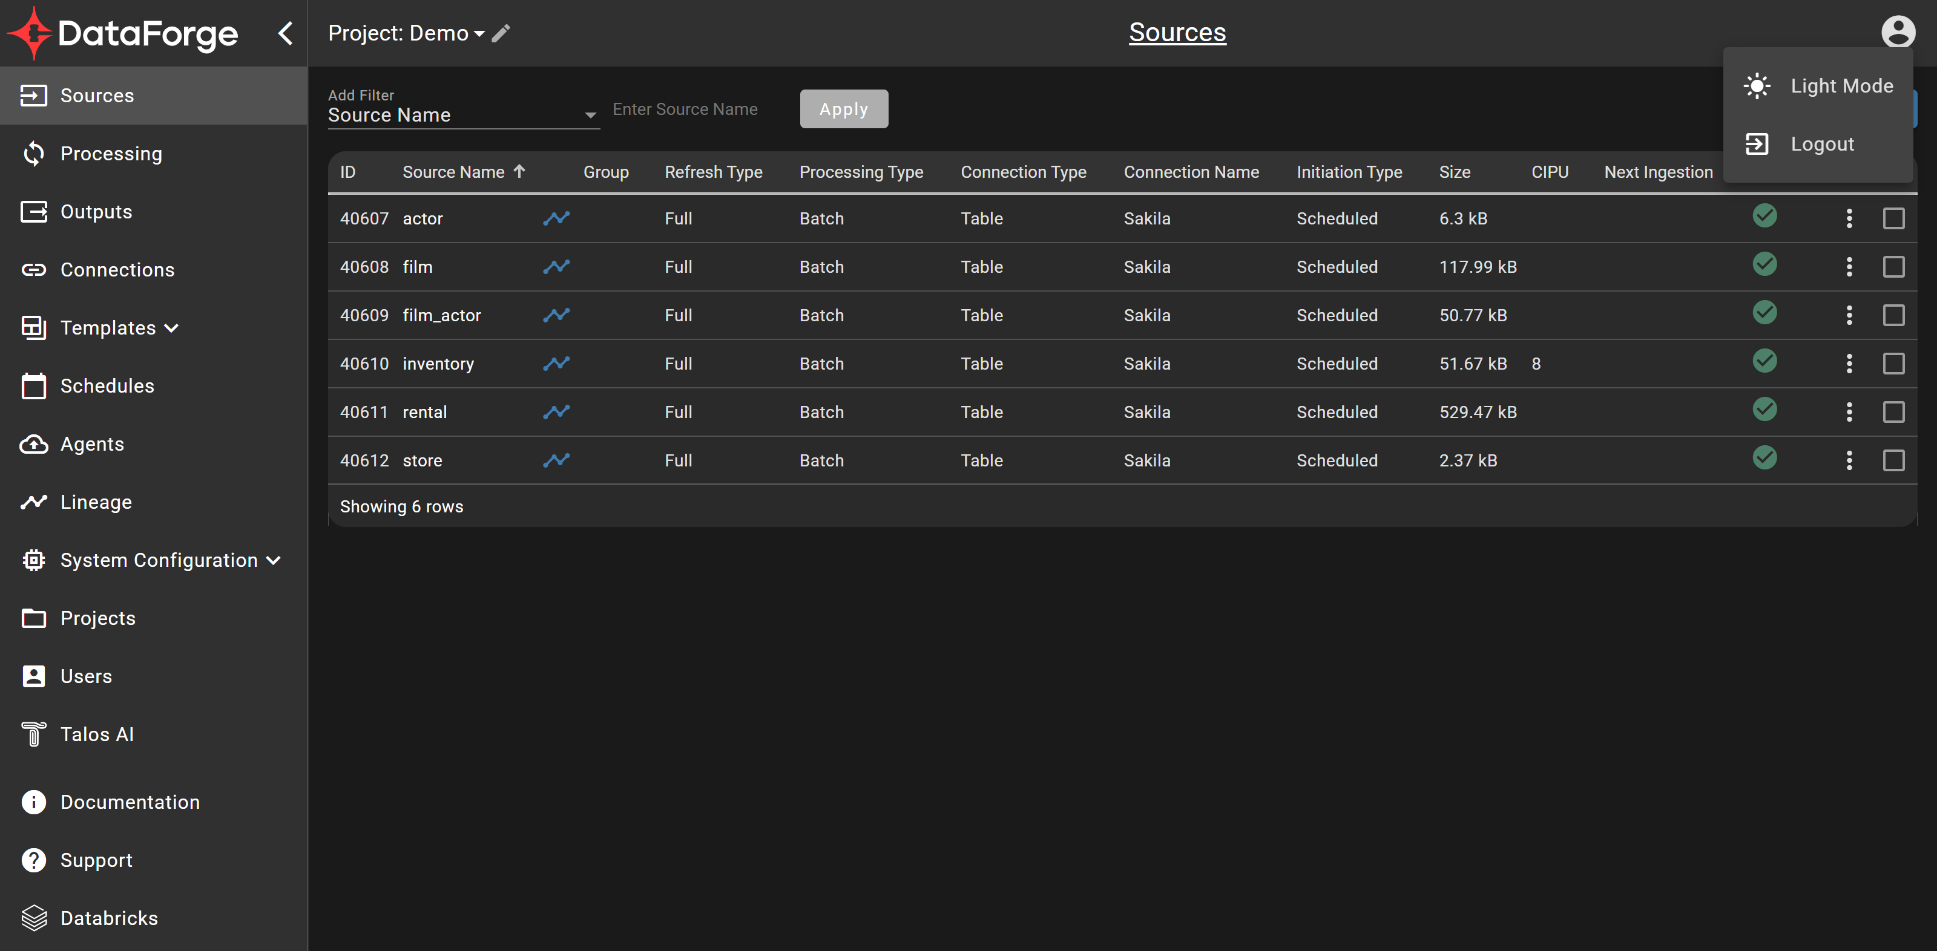Click the 40612 ID cell
This screenshot has width=1937, height=951.
[364, 460]
